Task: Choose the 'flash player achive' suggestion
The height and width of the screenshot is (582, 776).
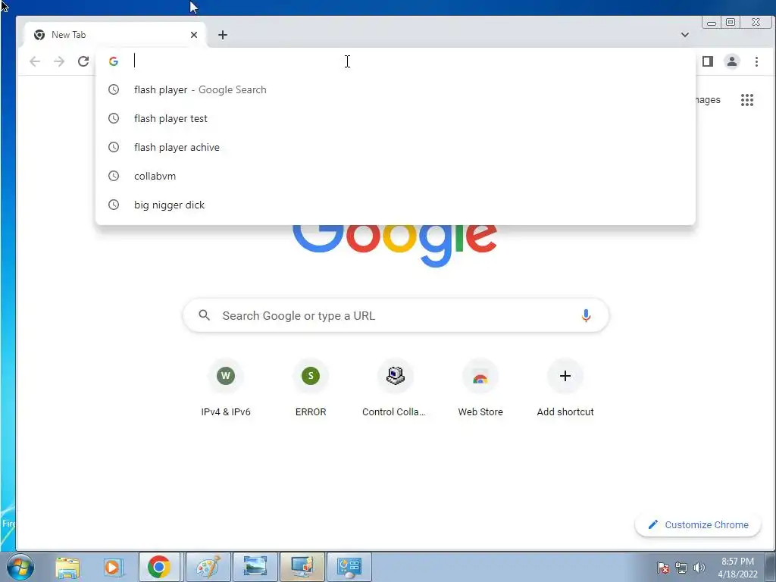Action: (x=396, y=147)
